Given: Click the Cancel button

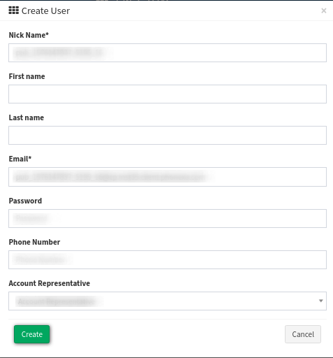Looking at the screenshot, I should (303, 334).
